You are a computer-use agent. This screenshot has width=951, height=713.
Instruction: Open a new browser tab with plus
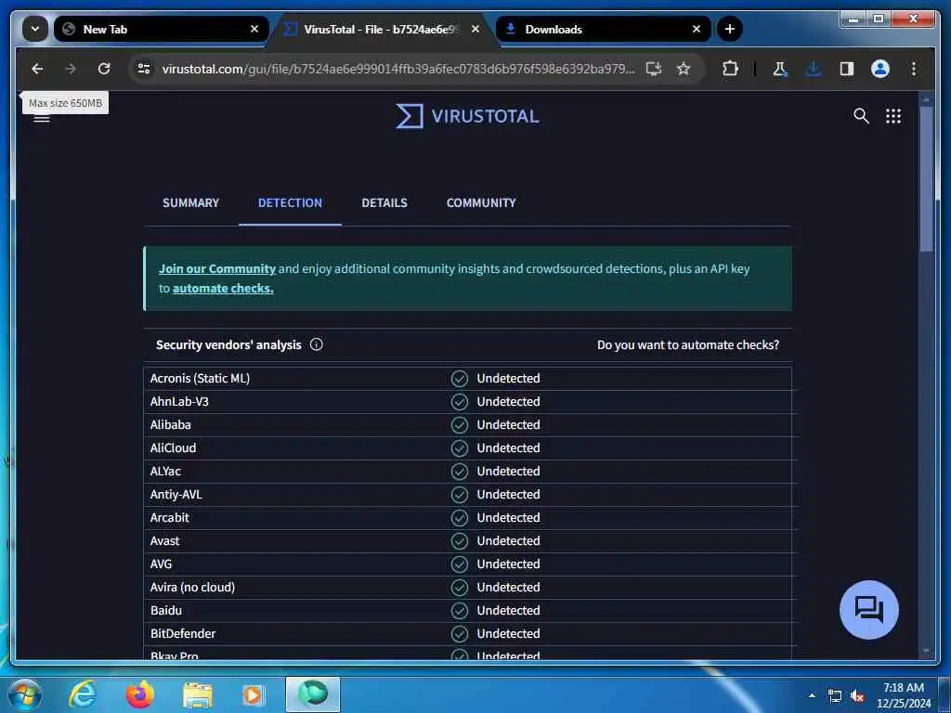coord(730,29)
